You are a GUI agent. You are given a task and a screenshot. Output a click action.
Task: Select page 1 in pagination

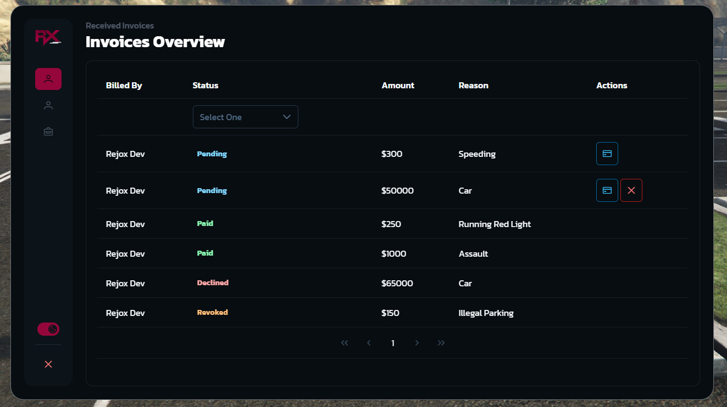(x=393, y=343)
